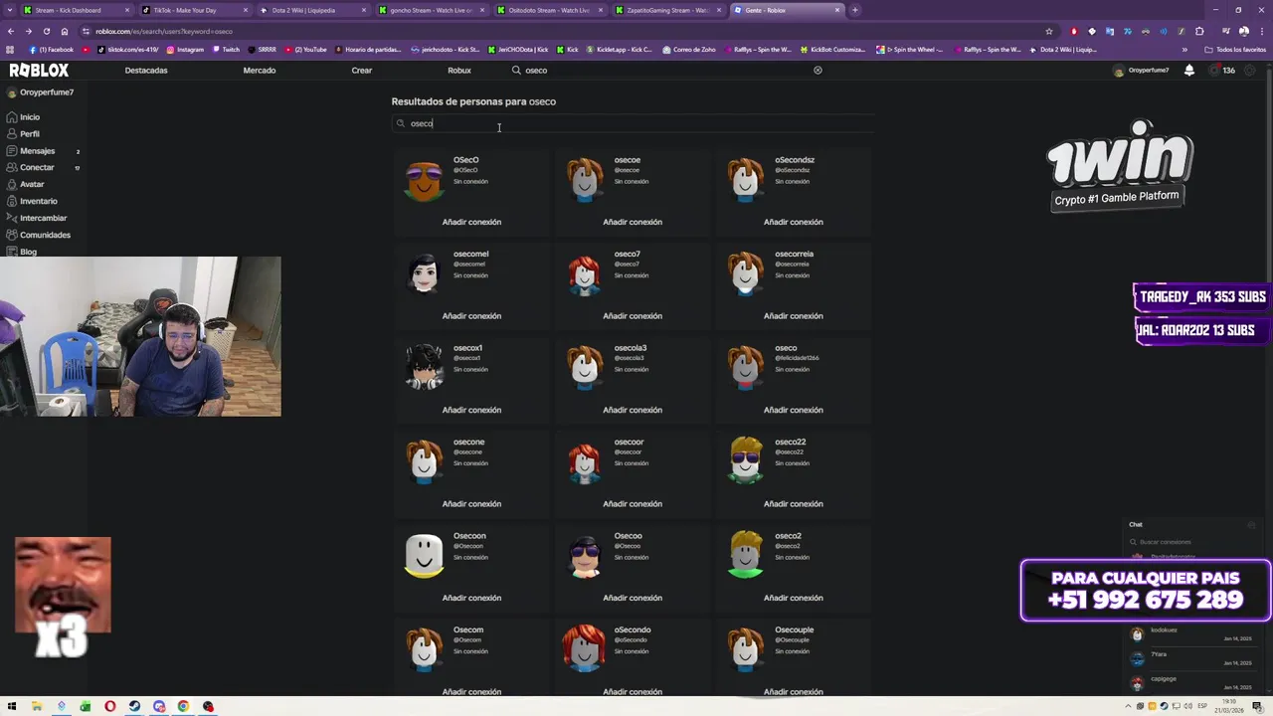Open oseco2 avatar thumbnail
The image size is (1273, 716).
pyautogui.click(x=746, y=556)
